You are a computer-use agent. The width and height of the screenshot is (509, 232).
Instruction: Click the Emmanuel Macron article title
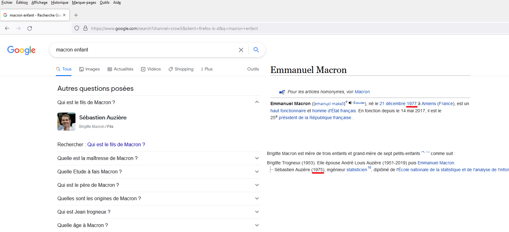click(308, 70)
